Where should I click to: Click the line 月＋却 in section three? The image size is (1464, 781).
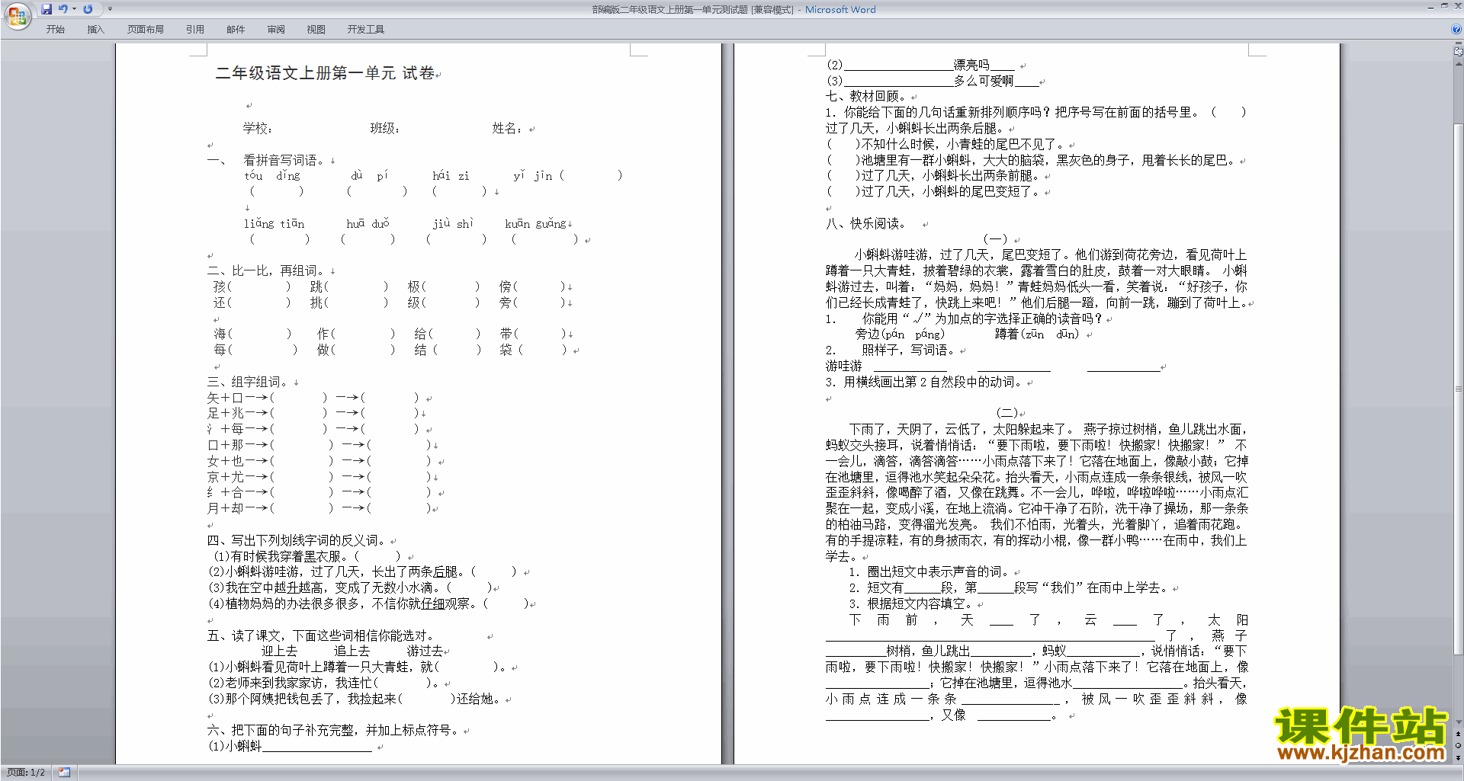(319, 508)
